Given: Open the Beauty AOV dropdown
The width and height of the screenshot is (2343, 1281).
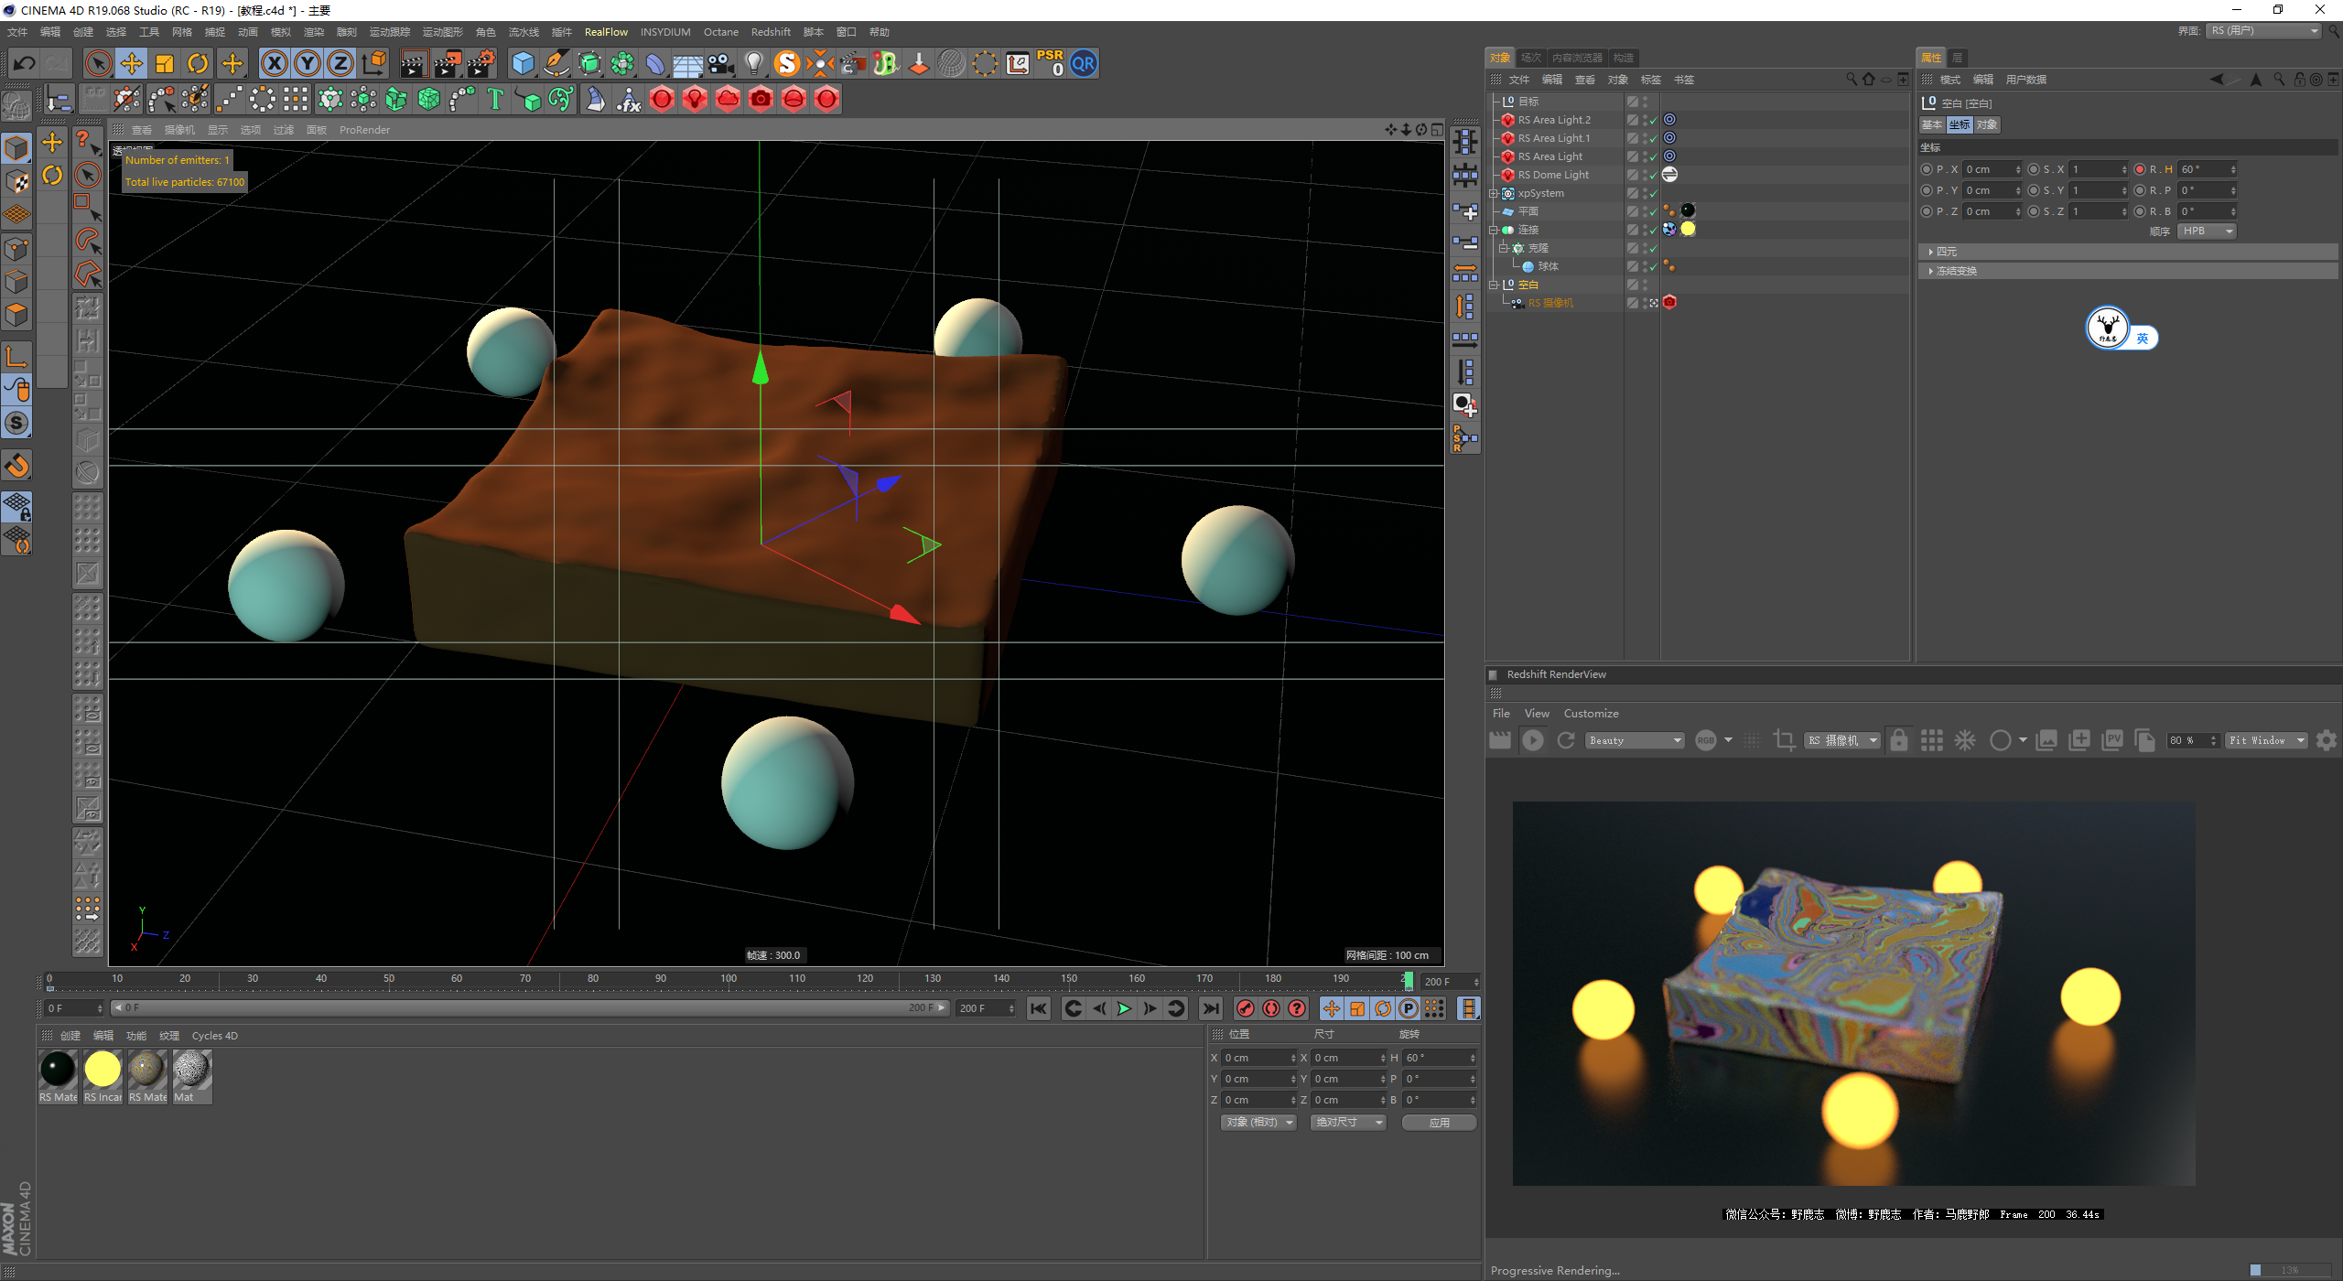Looking at the screenshot, I should 1635,740.
